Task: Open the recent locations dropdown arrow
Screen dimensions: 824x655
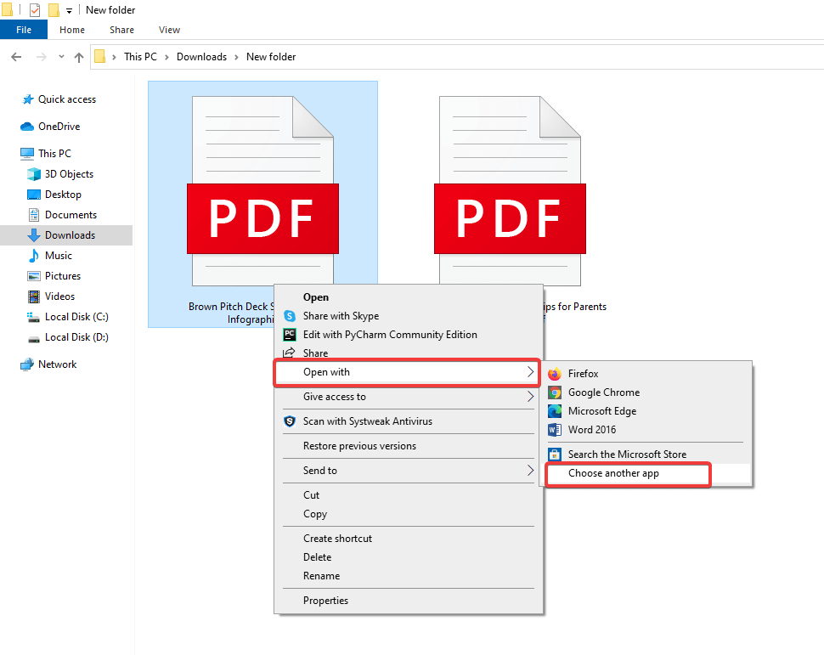Action: 61,57
